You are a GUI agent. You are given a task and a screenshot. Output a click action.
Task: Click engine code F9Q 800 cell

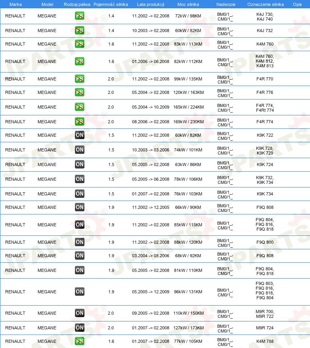pos(265,242)
